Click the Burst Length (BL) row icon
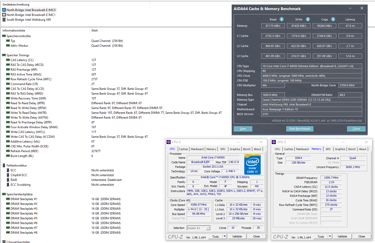Viewport: 375px width, 243px height. click(x=8, y=156)
